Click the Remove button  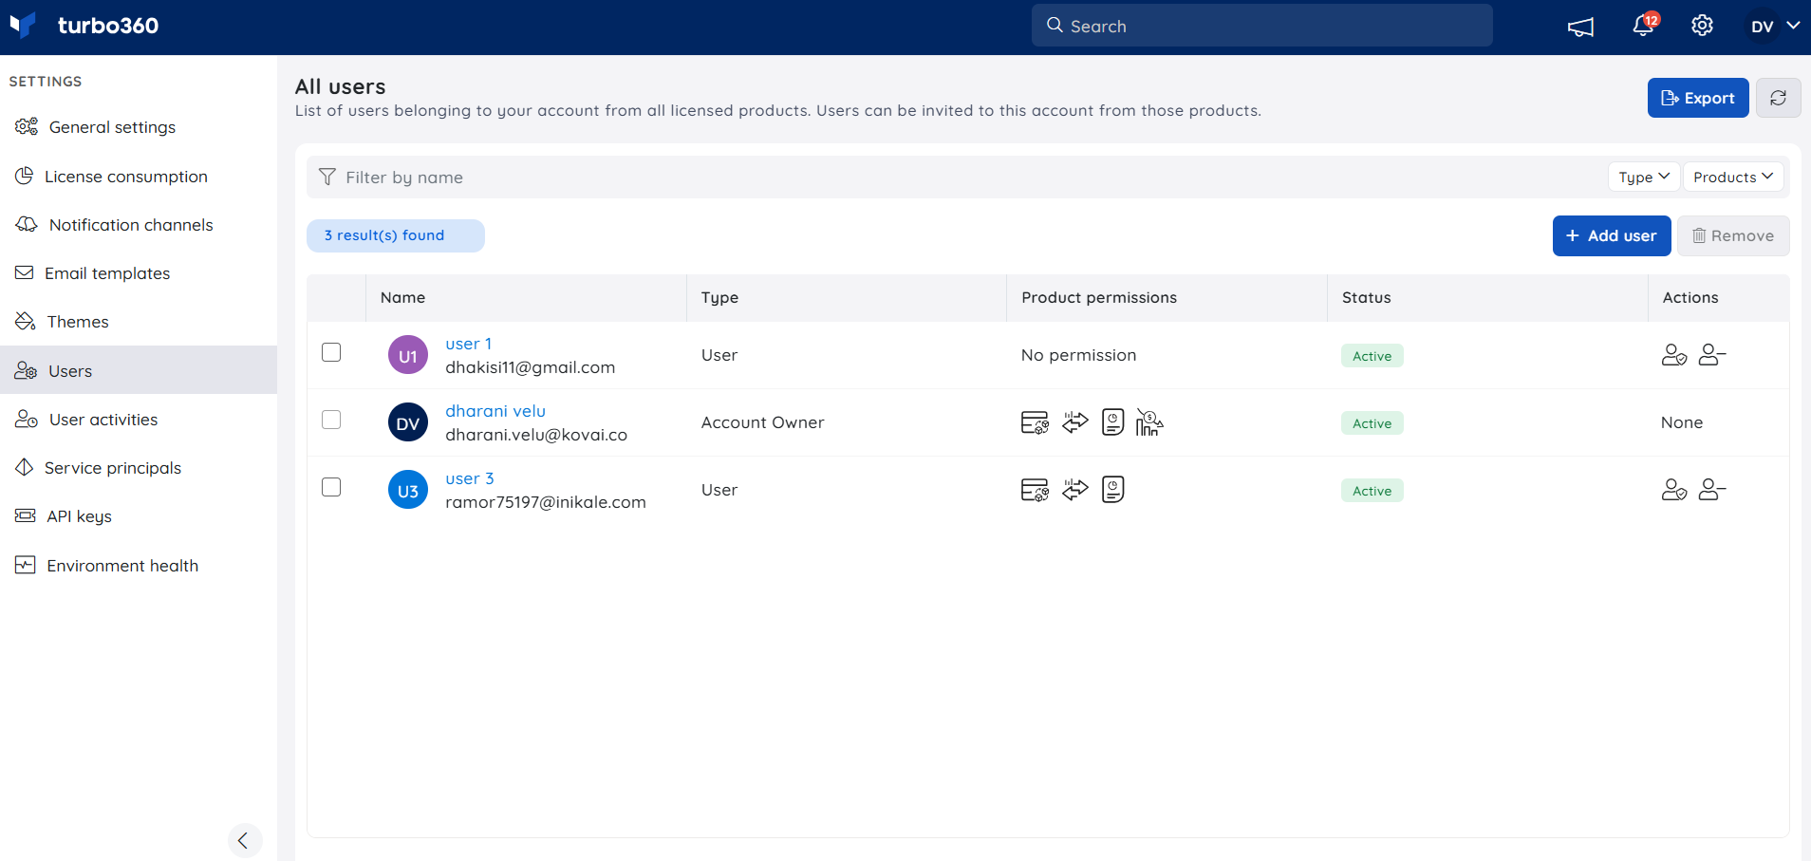[x=1733, y=235]
